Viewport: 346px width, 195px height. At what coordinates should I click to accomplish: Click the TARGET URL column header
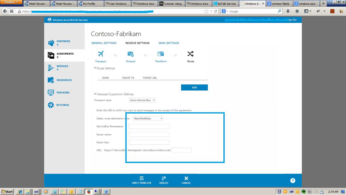(150, 78)
